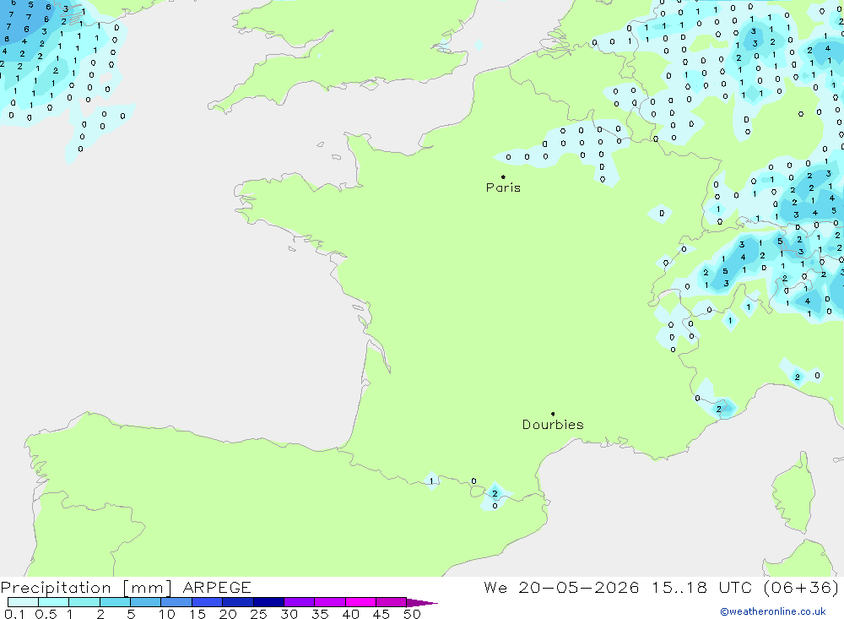Click the 0.1 mm lightest legend swatch
This screenshot has height=619, width=844.
23,602
